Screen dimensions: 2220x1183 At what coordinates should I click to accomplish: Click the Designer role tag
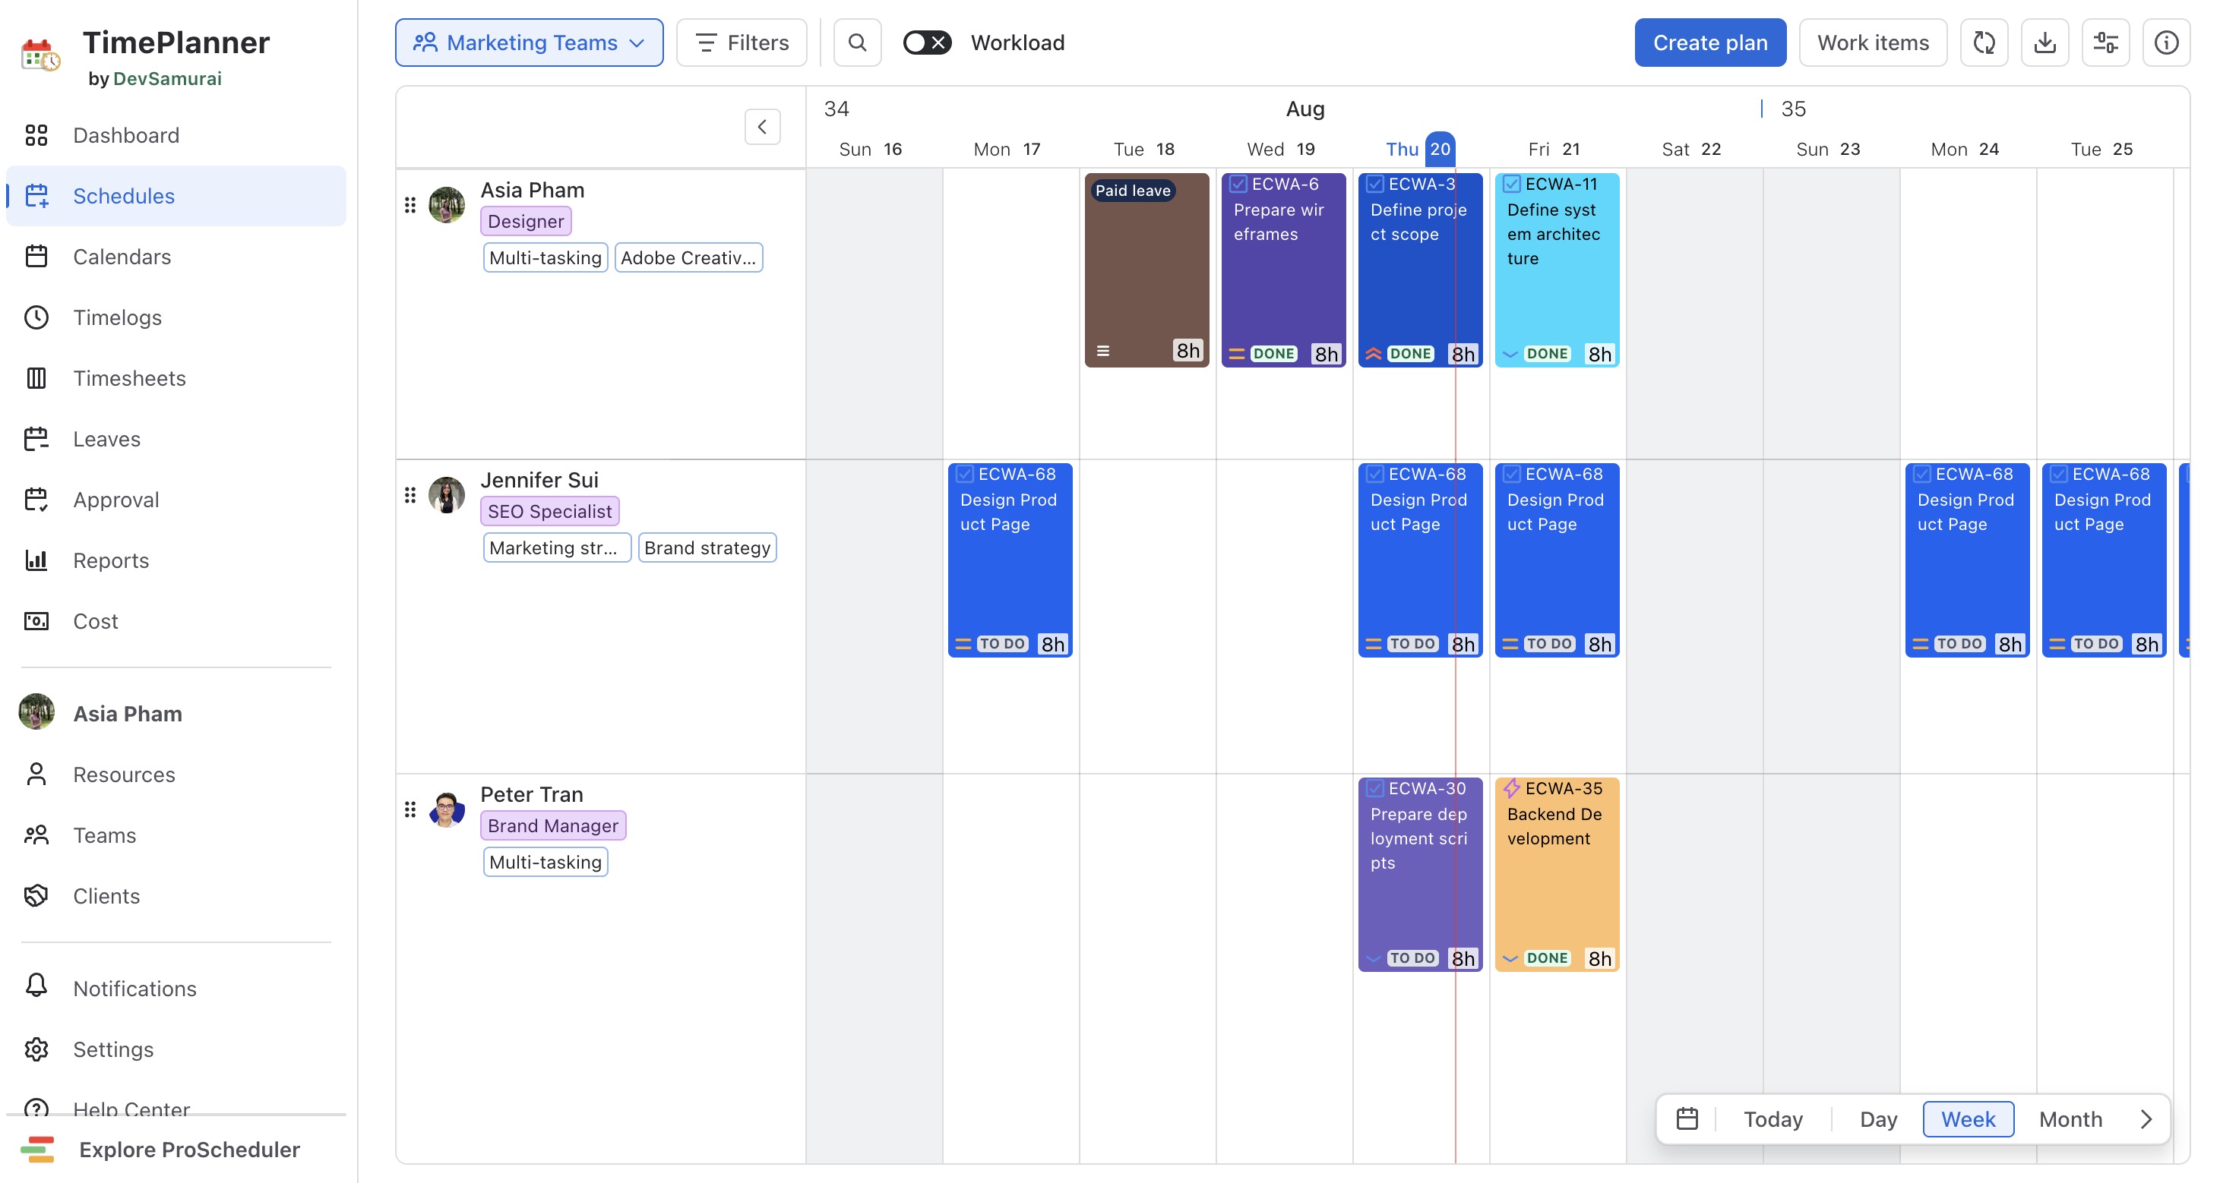pyautogui.click(x=526, y=221)
